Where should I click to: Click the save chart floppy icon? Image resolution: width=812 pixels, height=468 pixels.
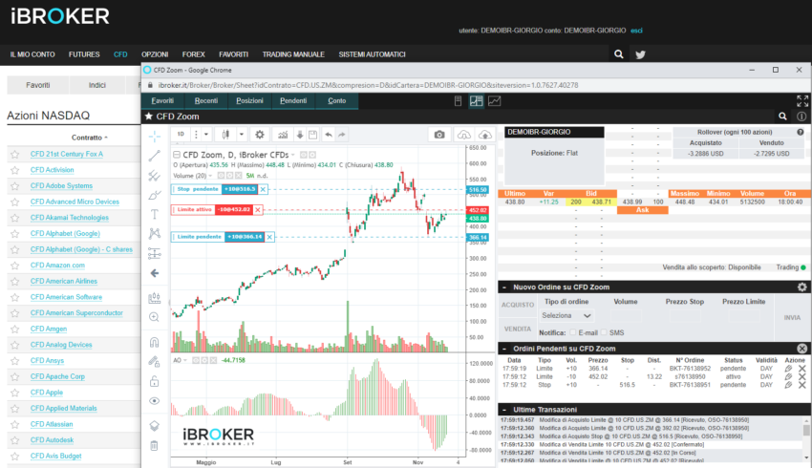pyautogui.click(x=312, y=135)
